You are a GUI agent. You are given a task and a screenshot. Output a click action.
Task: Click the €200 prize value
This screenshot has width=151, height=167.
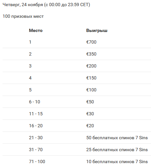91,66
